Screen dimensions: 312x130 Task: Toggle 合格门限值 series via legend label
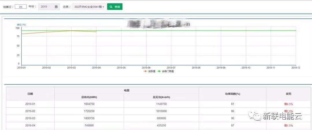pos(168,71)
